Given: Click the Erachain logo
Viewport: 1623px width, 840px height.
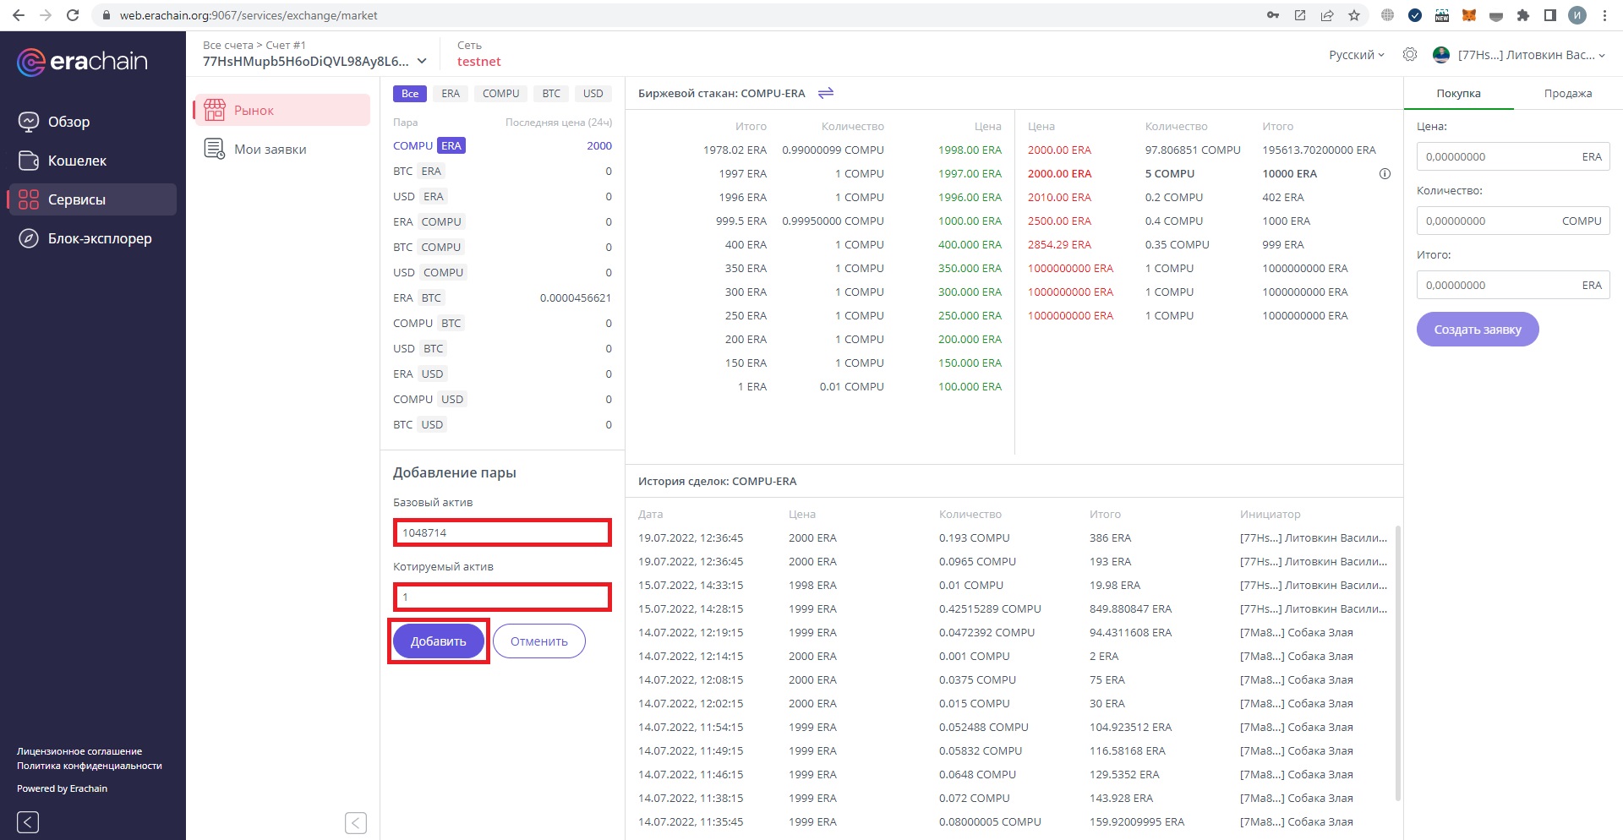Looking at the screenshot, I should pos(82,62).
